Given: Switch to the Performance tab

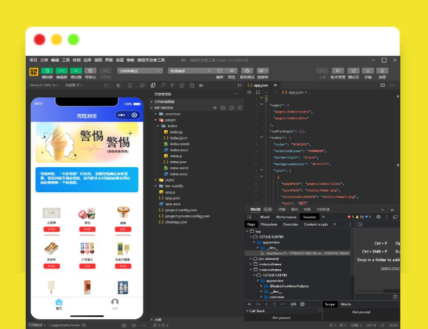Looking at the screenshot, I should tap(286, 216).
